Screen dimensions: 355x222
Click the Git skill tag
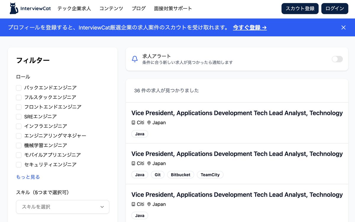(158, 175)
